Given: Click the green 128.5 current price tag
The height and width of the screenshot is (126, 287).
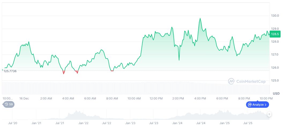Looking at the screenshot, I should (x=275, y=34).
